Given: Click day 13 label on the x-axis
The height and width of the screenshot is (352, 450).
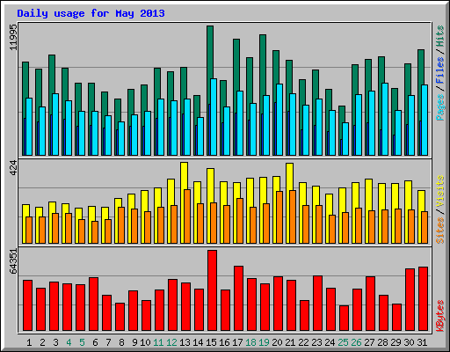Looking at the screenshot, I should pos(185,342).
